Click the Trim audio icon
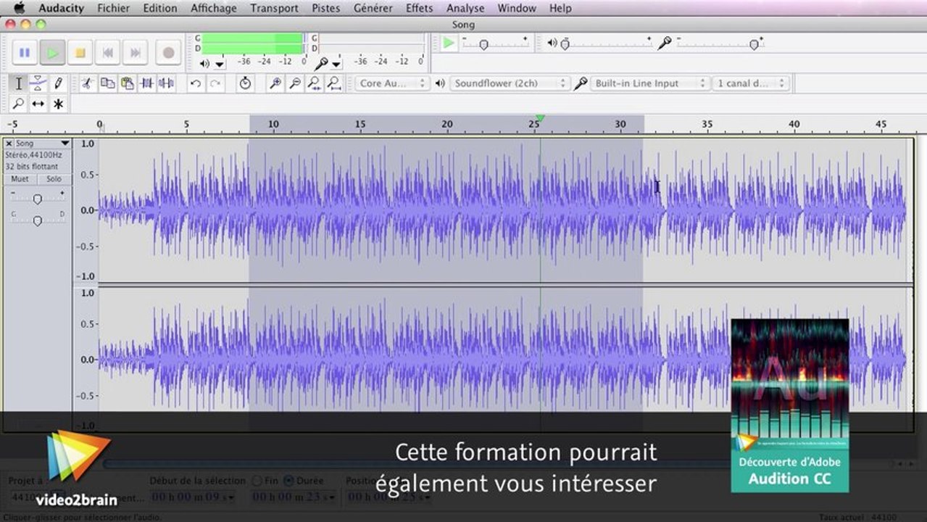Image resolution: width=927 pixels, height=522 pixels. coord(146,83)
